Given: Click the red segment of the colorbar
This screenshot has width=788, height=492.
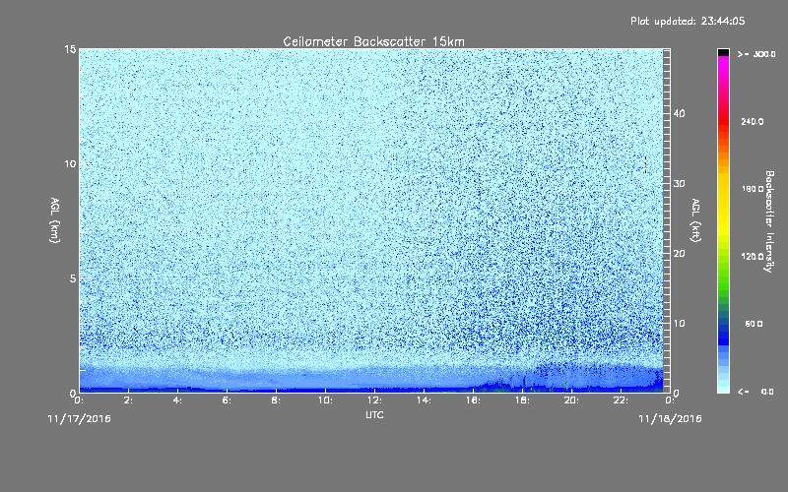Looking at the screenshot, I should click(723, 120).
